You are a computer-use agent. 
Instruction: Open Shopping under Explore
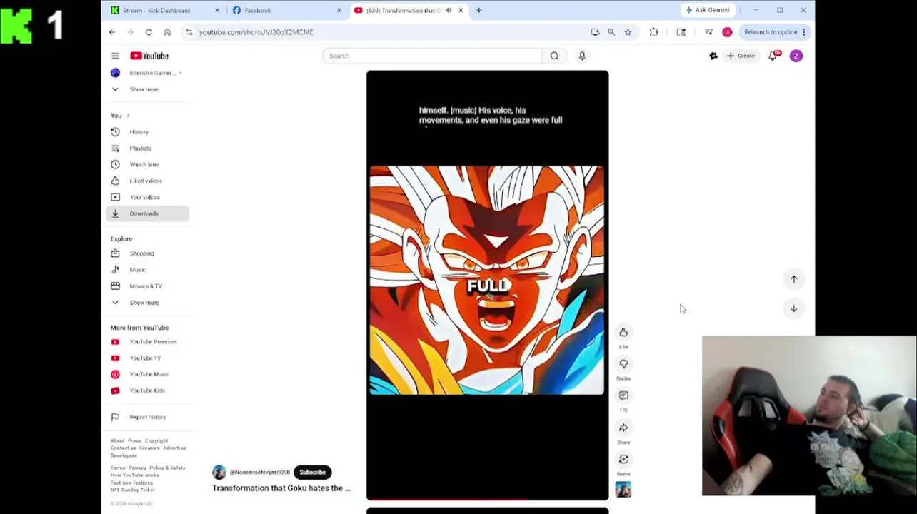pos(148,253)
